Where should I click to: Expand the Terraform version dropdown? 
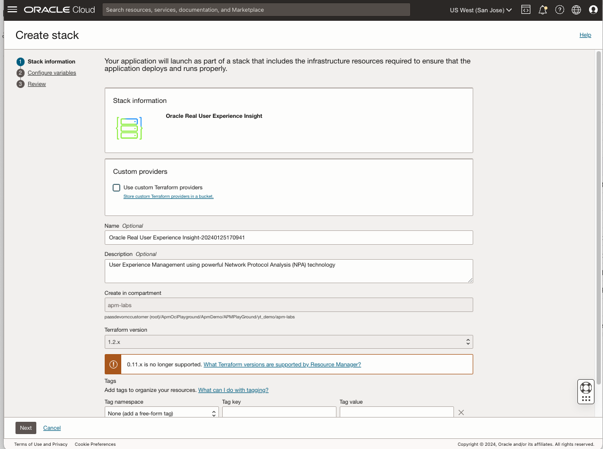pyautogui.click(x=288, y=342)
